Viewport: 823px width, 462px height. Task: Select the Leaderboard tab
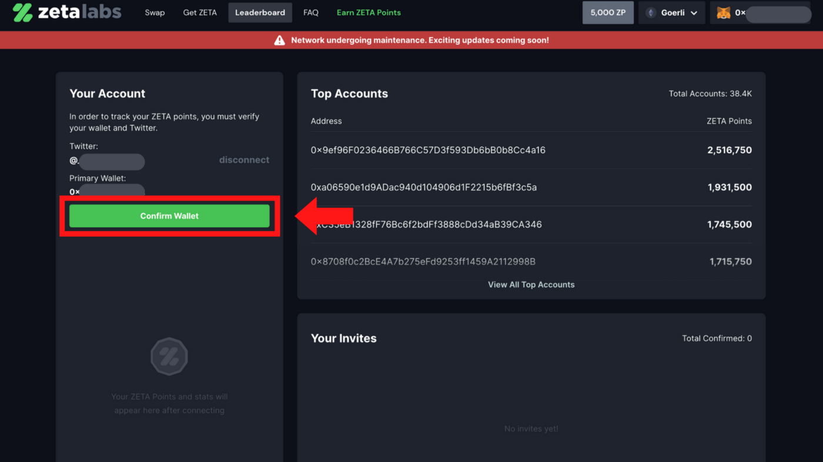click(260, 12)
